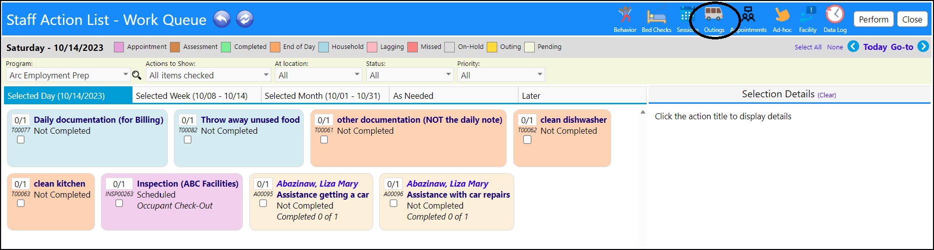
Task: Switch to the Later tab
Action: coord(582,95)
